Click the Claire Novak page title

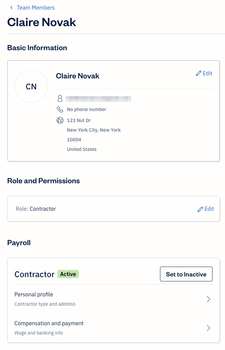pyautogui.click(x=42, y=22)
